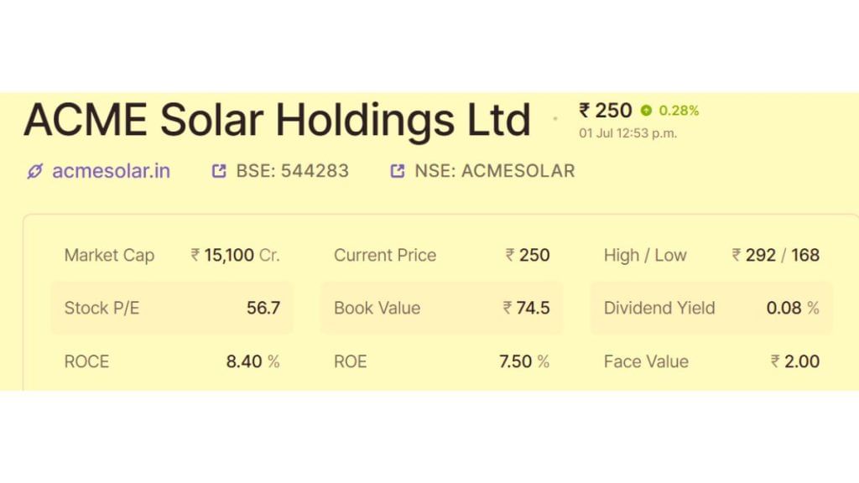Select the Stock P/E ratio row
This screenshot has width=859, height=483.
click(172, 308)
